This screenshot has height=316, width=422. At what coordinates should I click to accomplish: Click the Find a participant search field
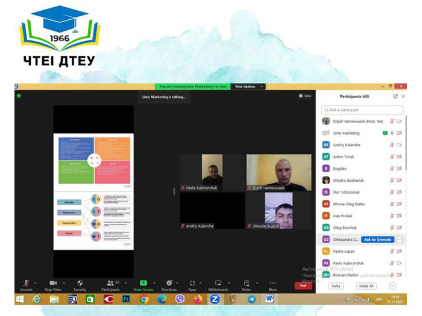point(362,110)
